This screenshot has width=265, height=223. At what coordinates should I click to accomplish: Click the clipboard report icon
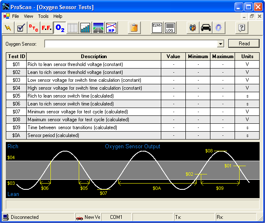coord(134,28)
